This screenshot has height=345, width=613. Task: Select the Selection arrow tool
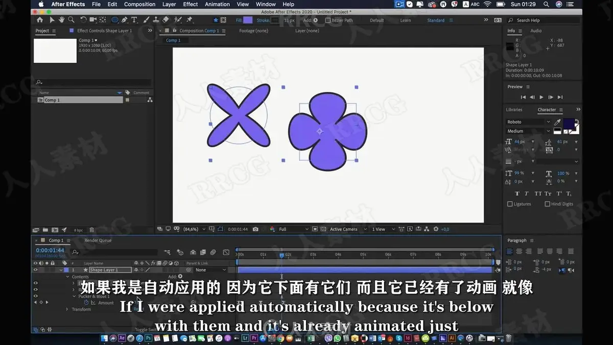(x=52, y=20)
